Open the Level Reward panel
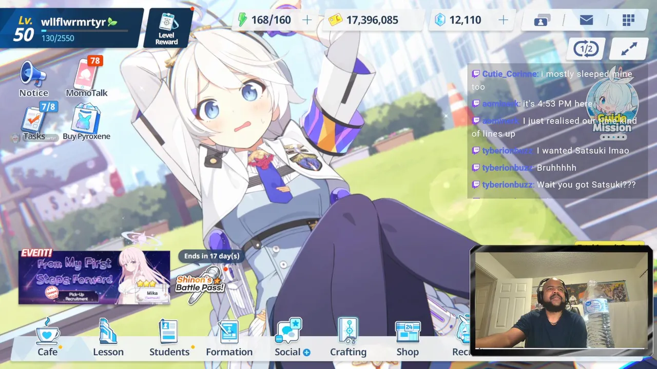 tap(166, 28)
